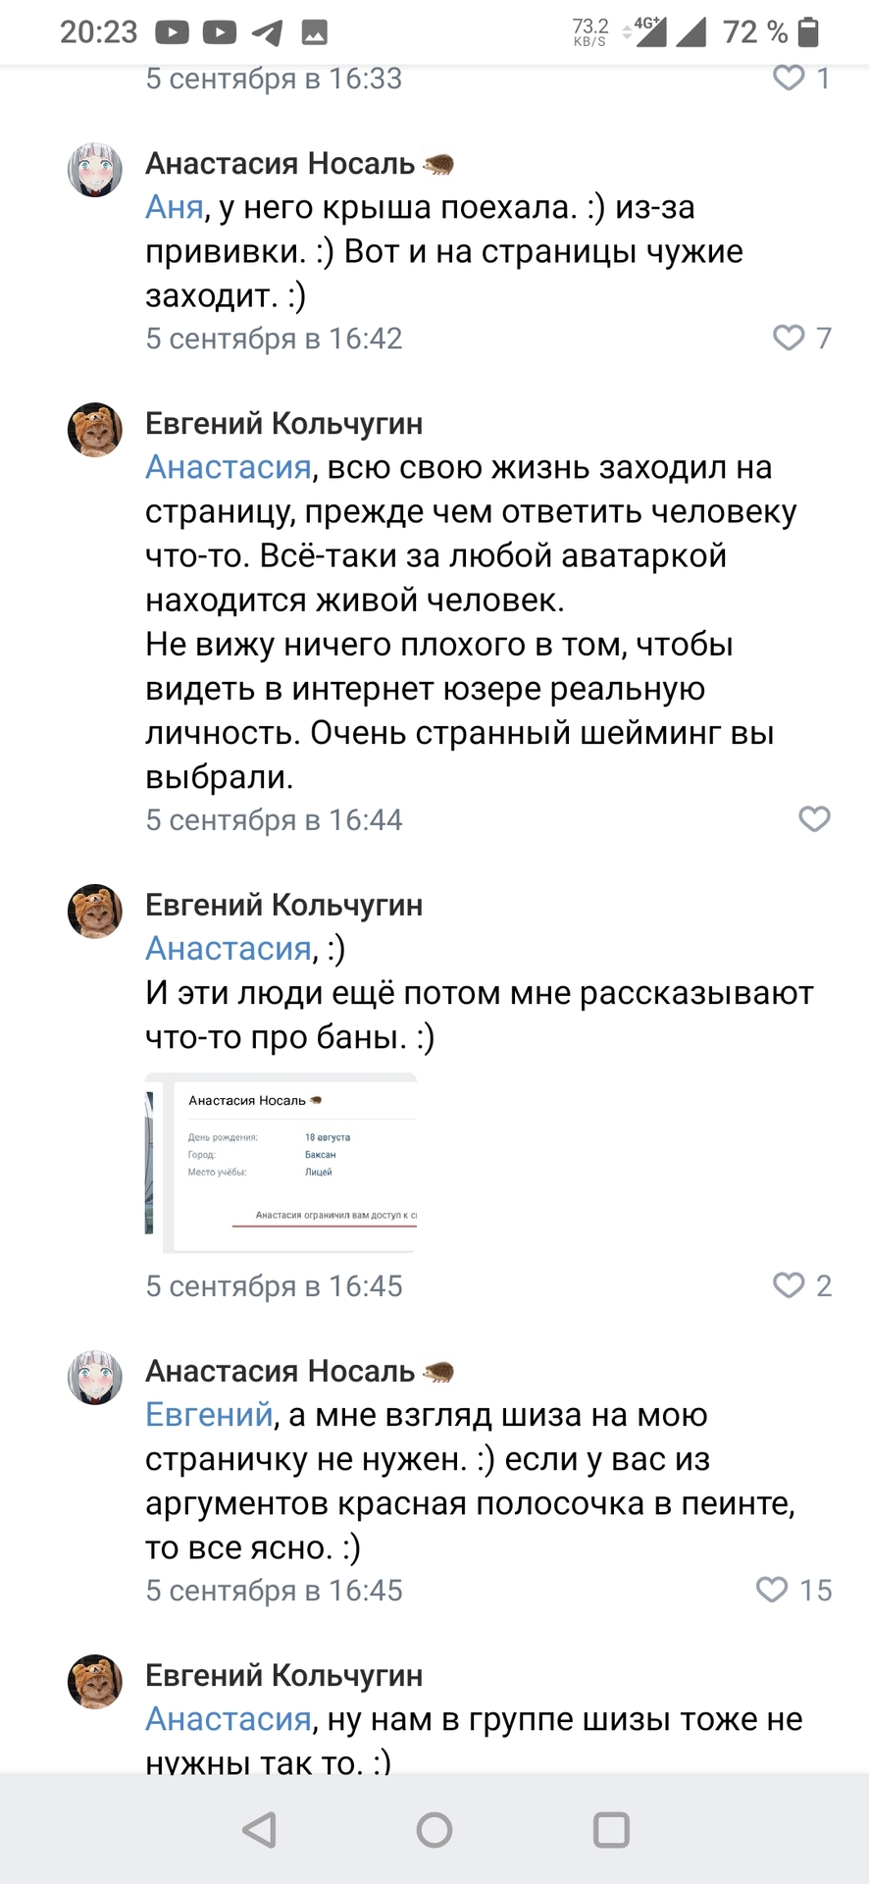This screenshot has width=869, height=1884.
Task: Tap the heart on the top 16:33 comment
Action: (x=789, y=78)
